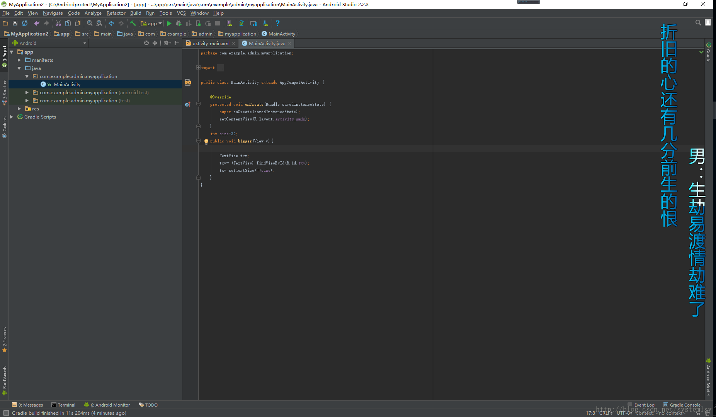The image size is (716, 417).
Task: Click the override gutter marker at onCreate
Action: [x=188, y=104]
